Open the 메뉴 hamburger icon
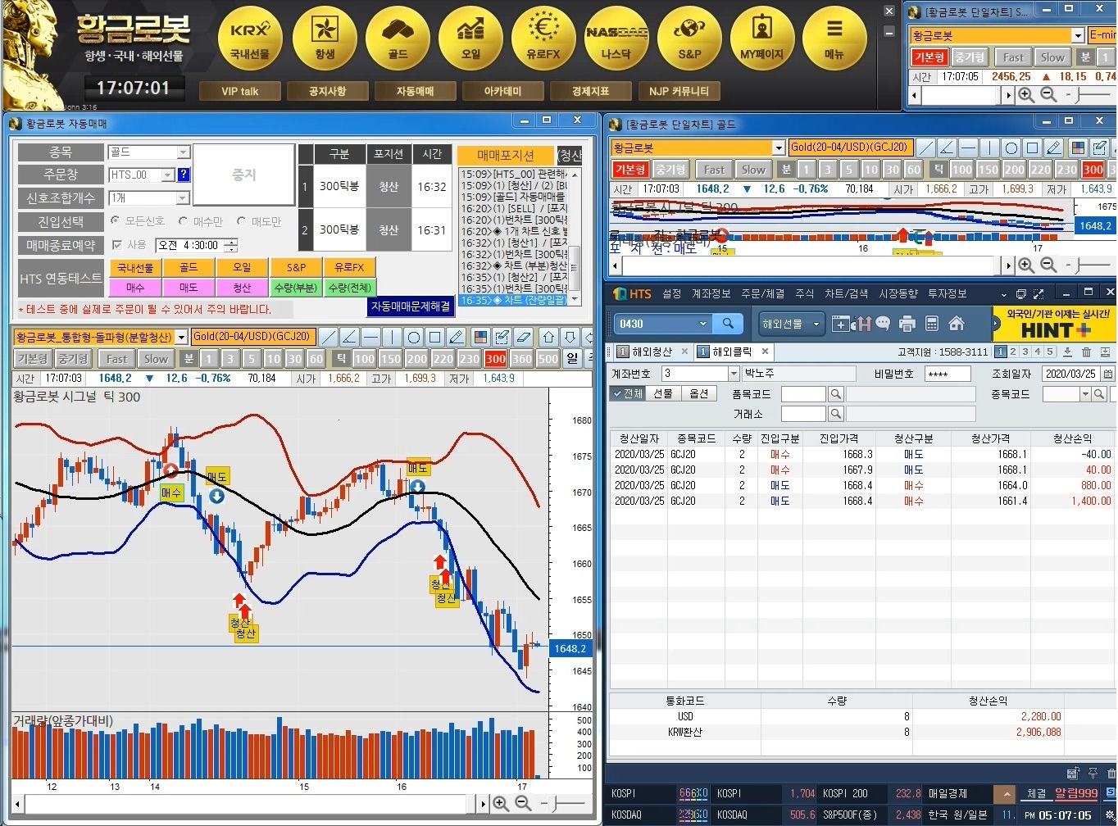1118x826 pixels. (x=834, y=38)
